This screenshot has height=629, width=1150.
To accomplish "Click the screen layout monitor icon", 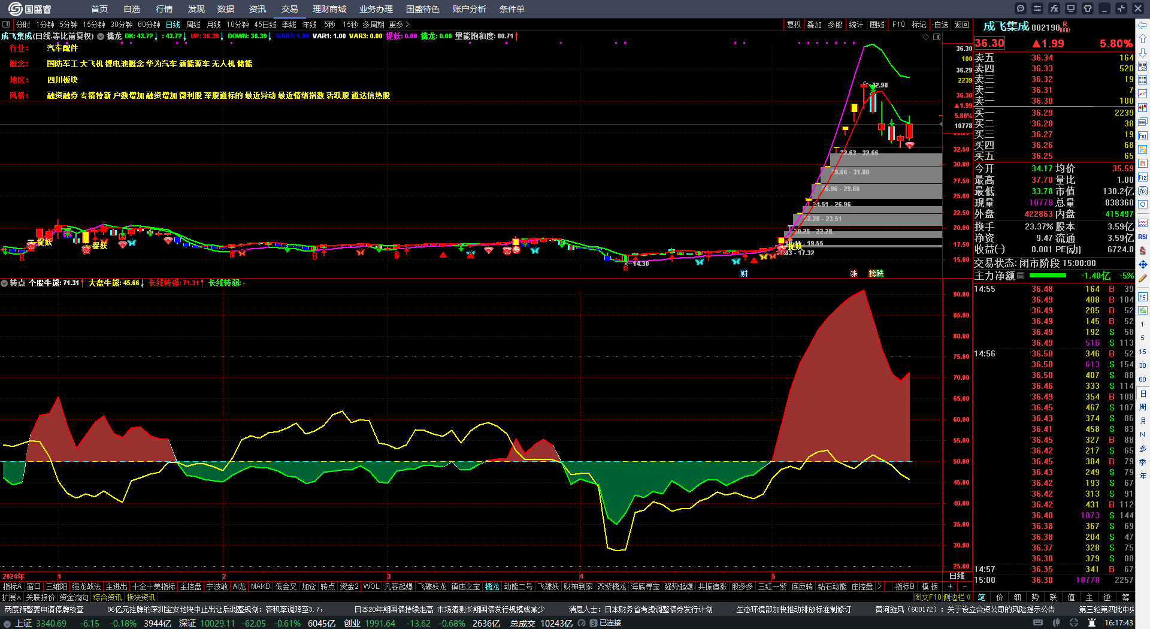I will tap(1071, 8).
